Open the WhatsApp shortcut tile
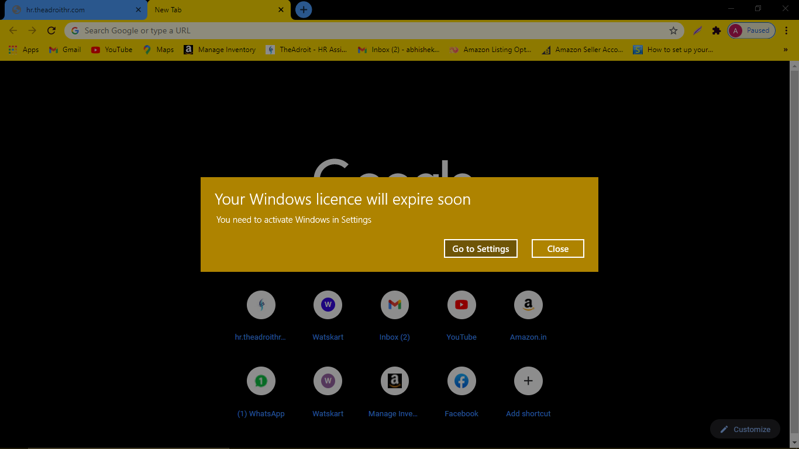Screen dimensions: 799x449 [261, 392]
